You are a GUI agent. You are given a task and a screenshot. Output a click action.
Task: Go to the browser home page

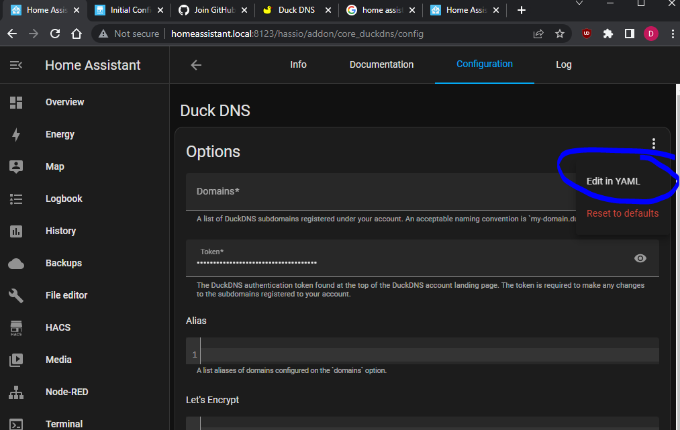click(x=77, y=34)
